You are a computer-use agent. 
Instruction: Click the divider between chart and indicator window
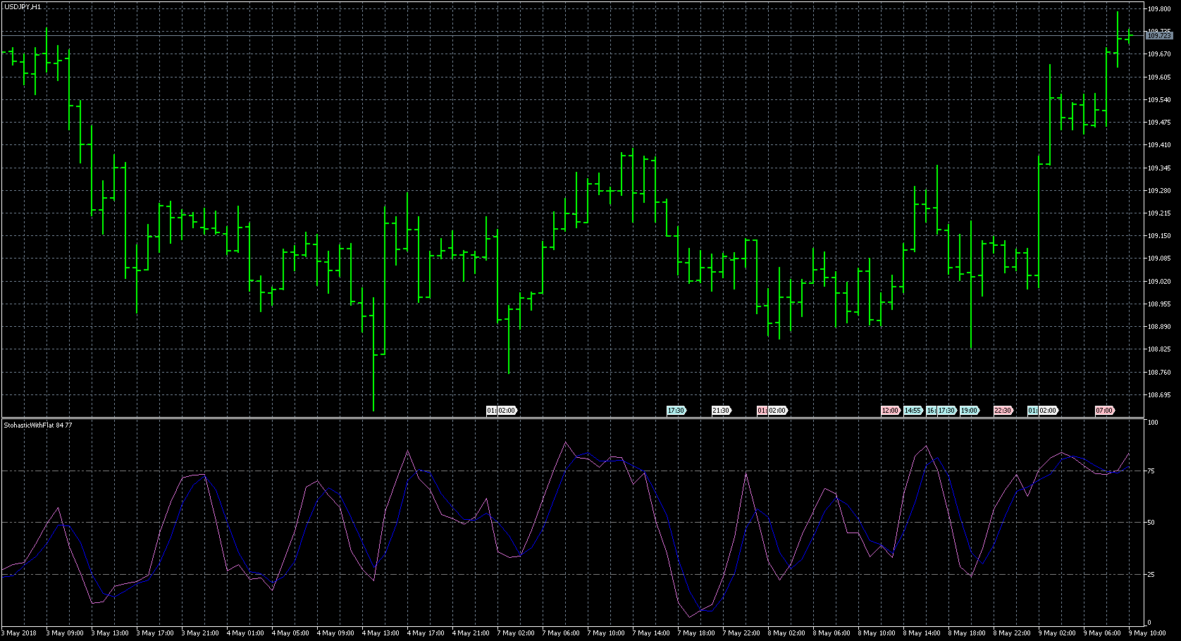[572, 418]
